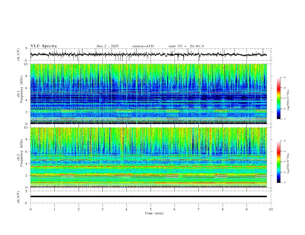Click the "Time (min)" axis label
Screen dimensions: 305x235
click(x=154, y=213)
